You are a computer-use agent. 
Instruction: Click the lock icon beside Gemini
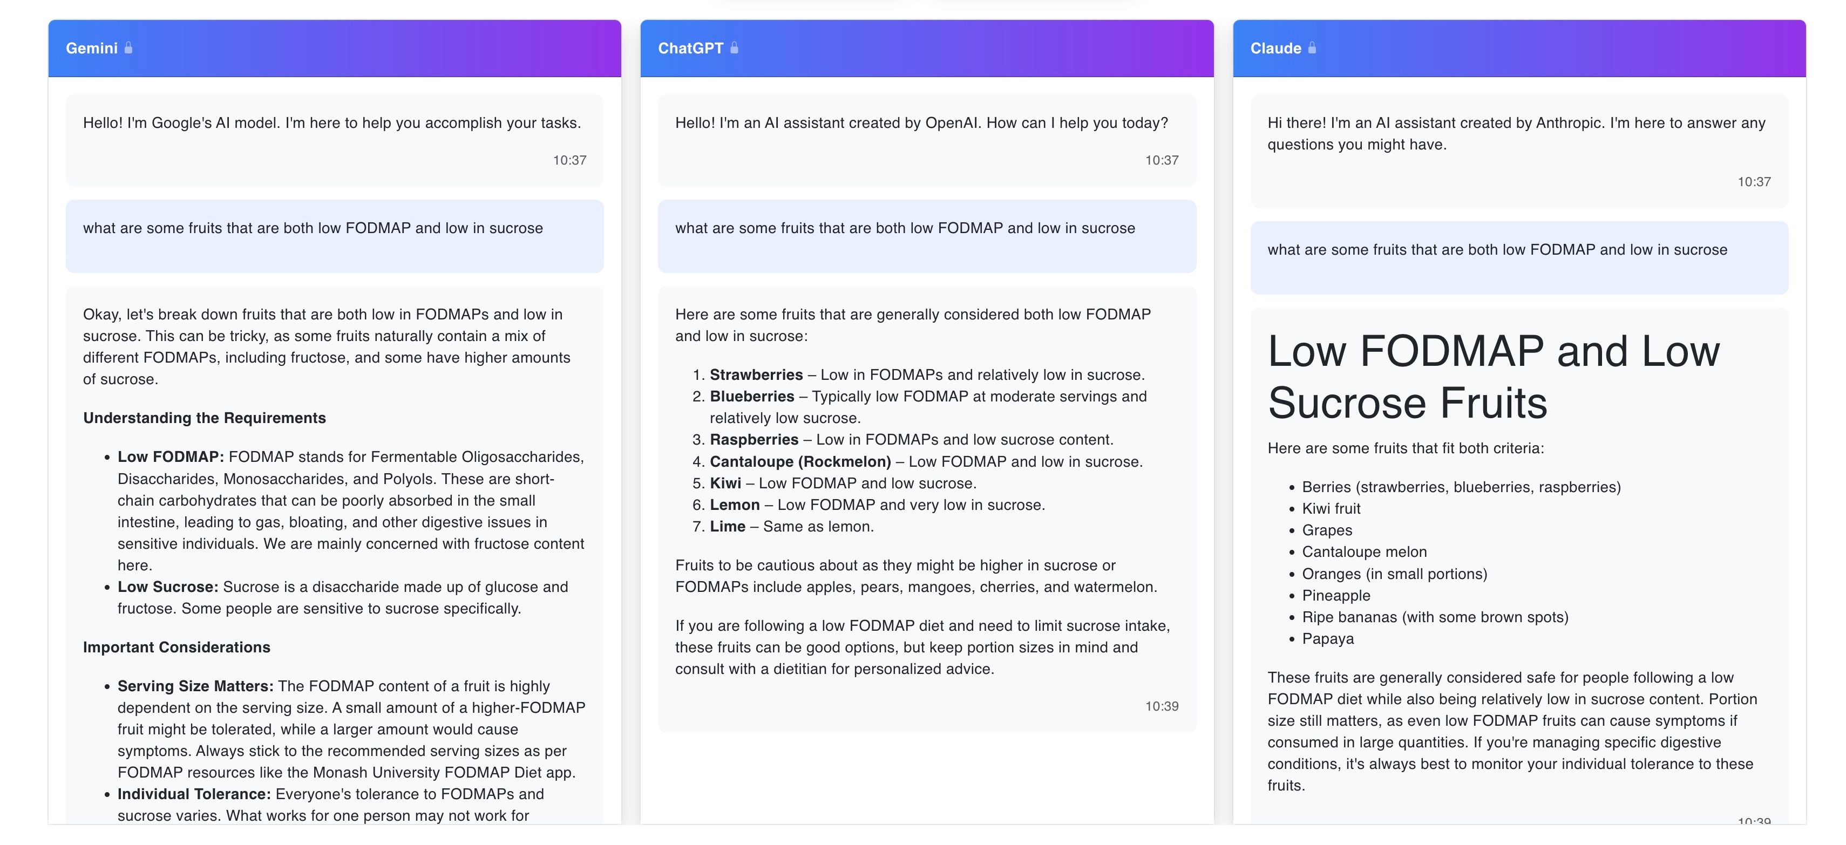point(128,48)
